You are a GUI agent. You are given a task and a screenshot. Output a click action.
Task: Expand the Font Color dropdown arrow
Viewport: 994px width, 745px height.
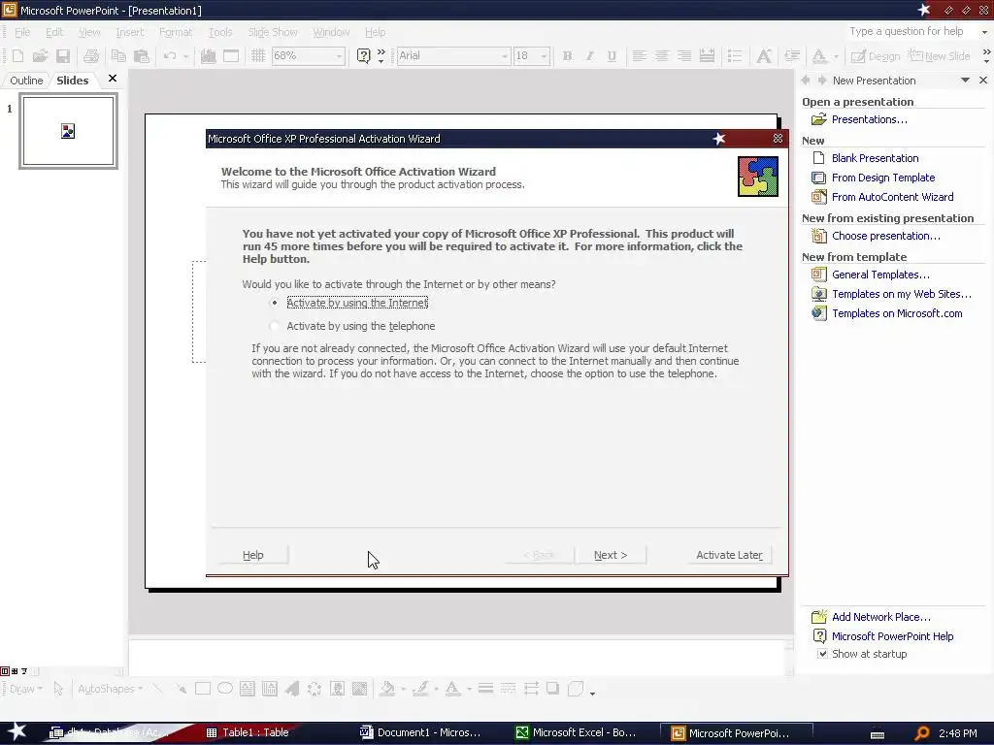coord(836,56)
